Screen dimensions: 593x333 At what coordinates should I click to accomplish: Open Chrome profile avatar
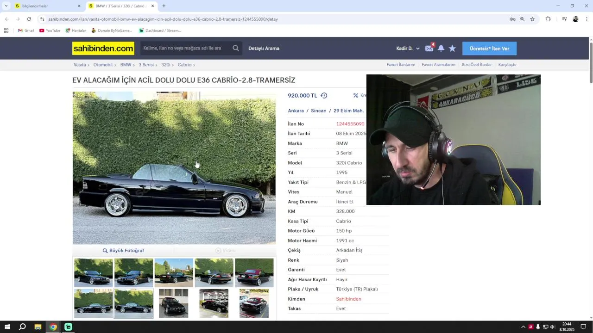pos(575,19)
